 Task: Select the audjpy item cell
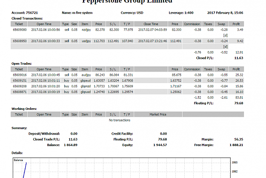click(86, 75)
